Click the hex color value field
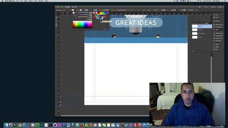This screenshot has width=228, height=128. tap(89, 19)
